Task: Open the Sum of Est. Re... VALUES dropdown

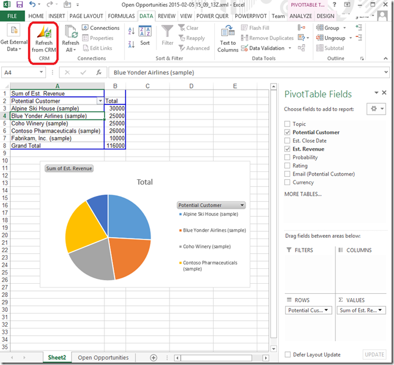Action: click(x=380, y=310)
